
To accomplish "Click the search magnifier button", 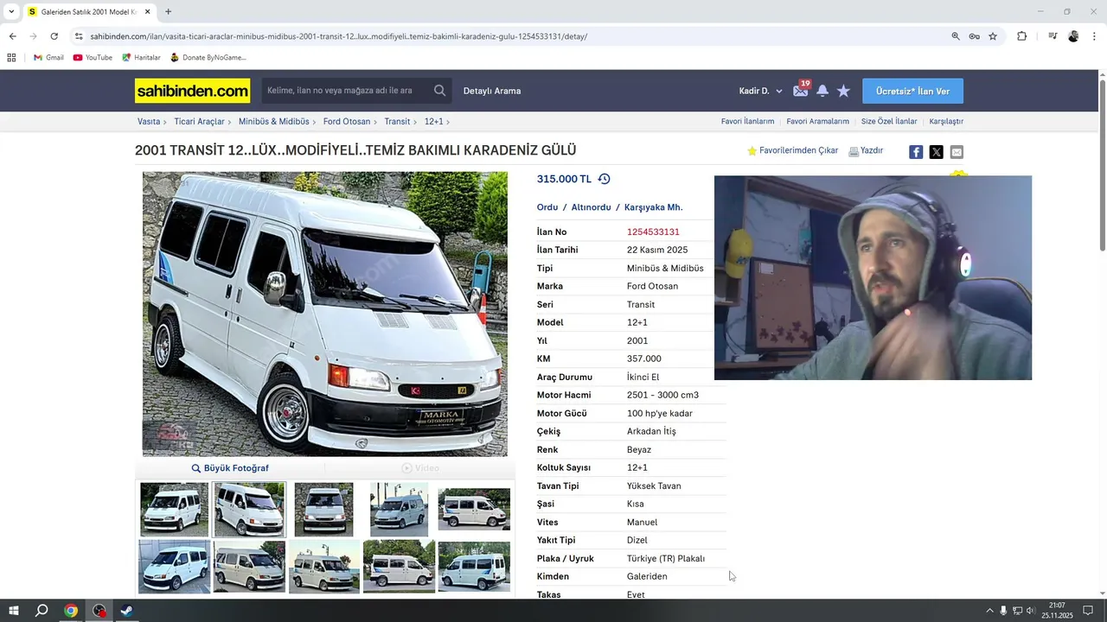I will pos(440,91).
